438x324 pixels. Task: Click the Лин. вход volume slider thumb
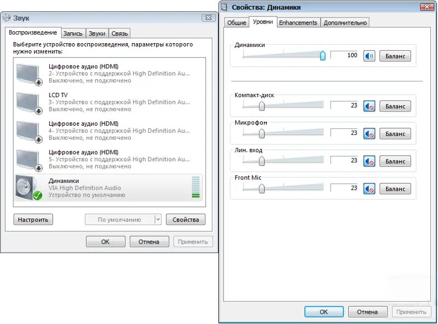[x=262, y=161]
